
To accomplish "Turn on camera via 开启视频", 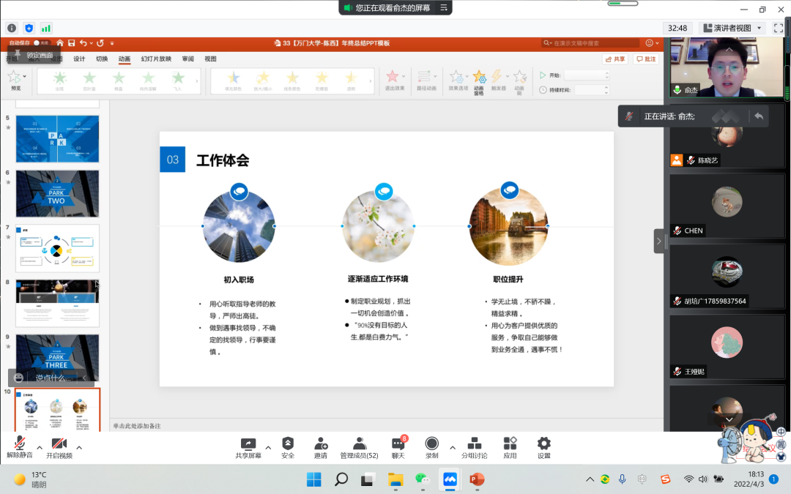I will tap(59, 447).
